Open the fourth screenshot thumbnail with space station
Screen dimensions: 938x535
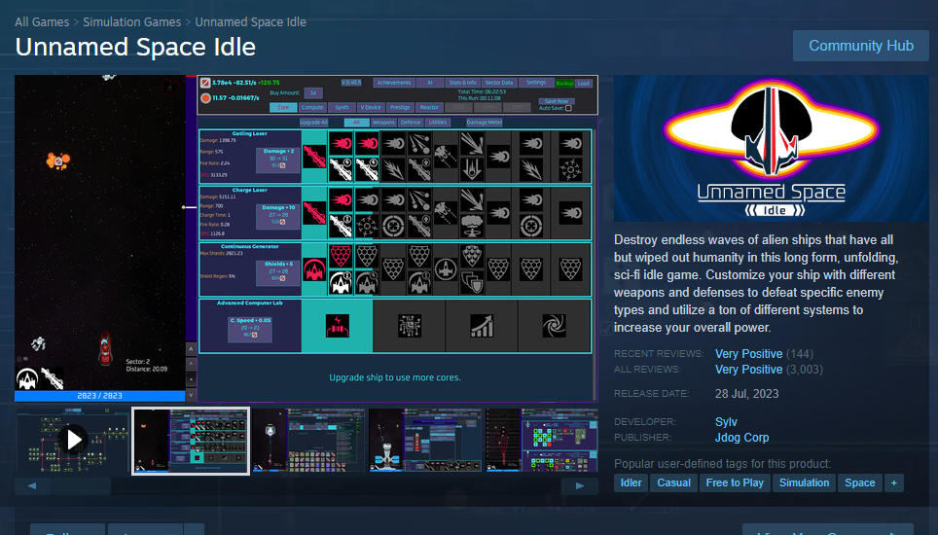425,441
